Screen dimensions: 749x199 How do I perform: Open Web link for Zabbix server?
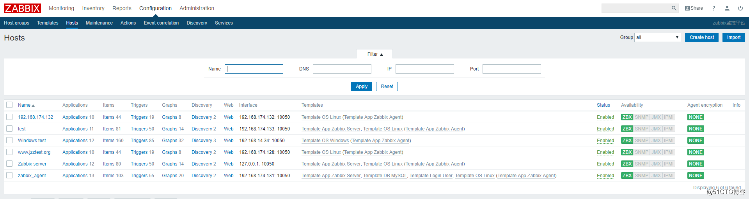click(229, 164)
